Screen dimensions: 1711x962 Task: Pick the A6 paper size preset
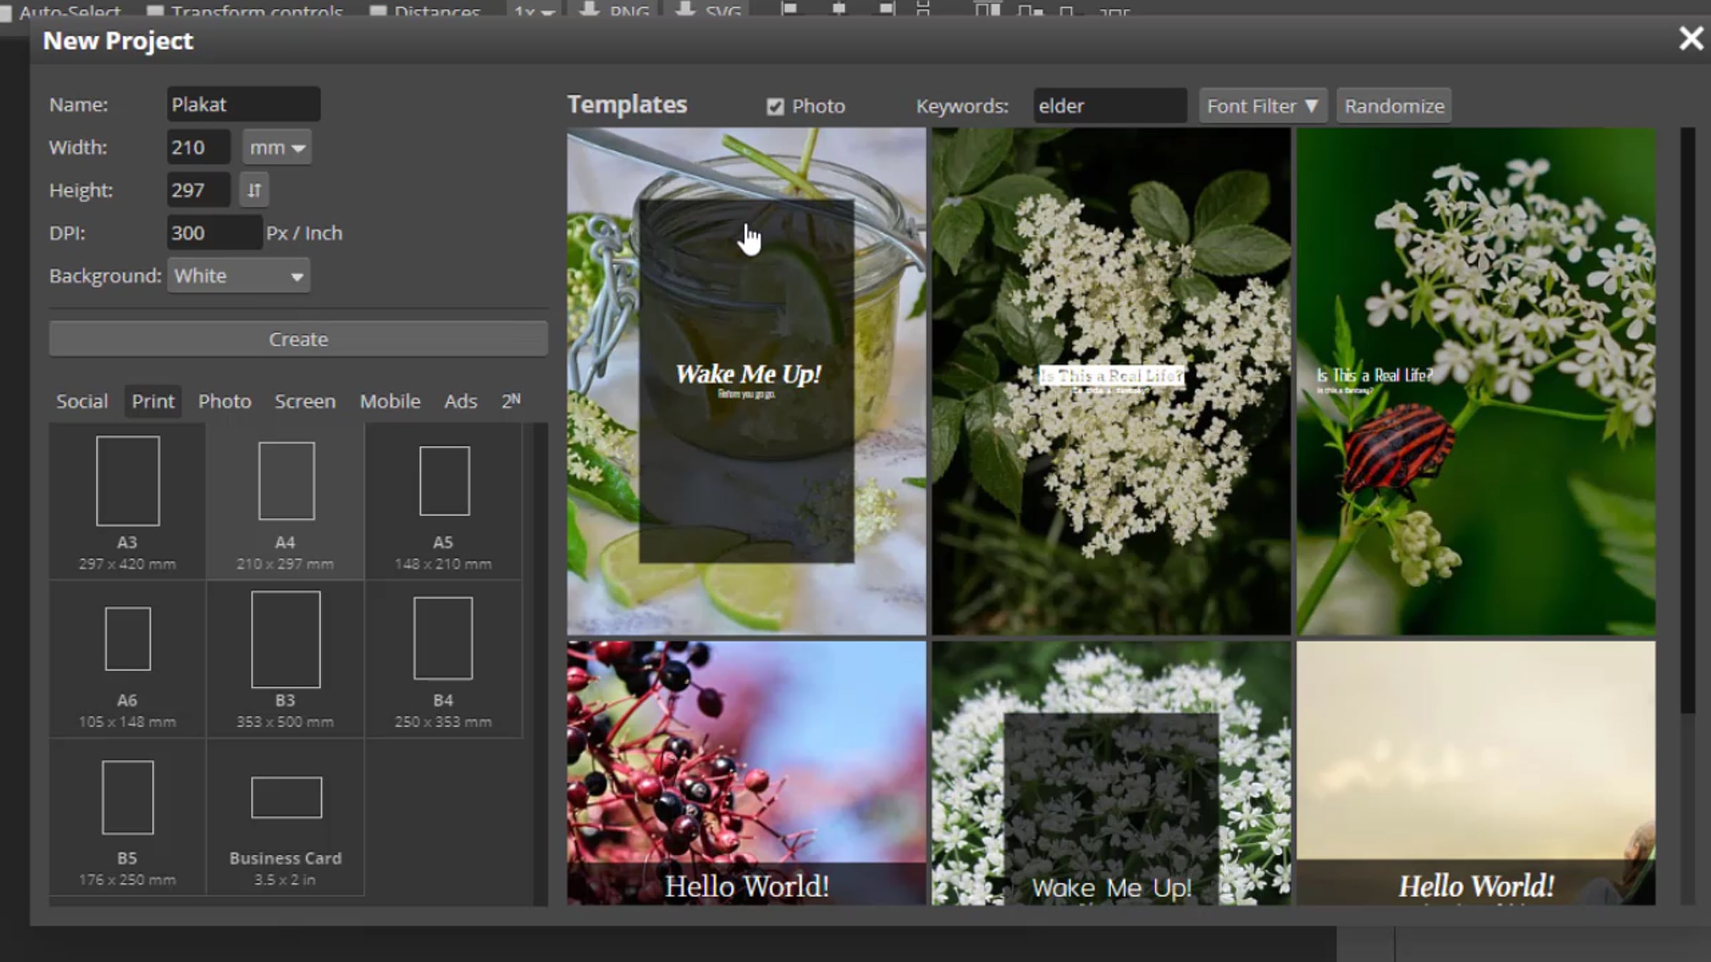[x=128, y=660]
